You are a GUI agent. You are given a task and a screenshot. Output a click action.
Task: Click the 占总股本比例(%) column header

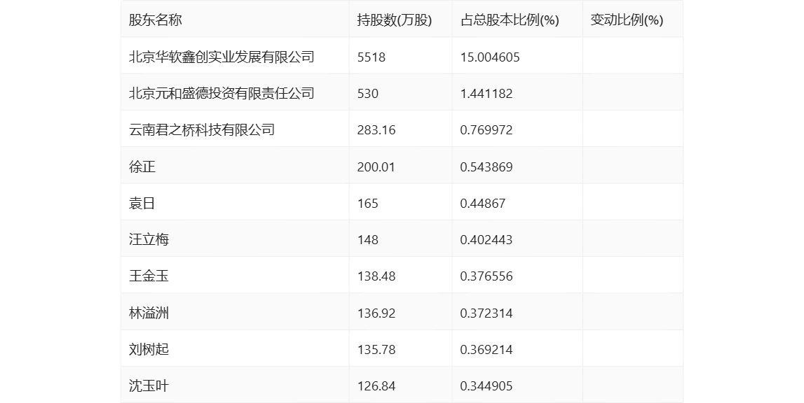[x=510, y=20]
